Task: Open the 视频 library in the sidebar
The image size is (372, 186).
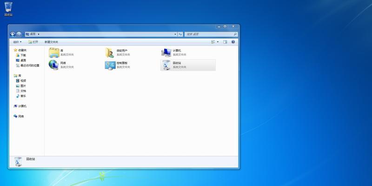Action: tap(21, 80)
